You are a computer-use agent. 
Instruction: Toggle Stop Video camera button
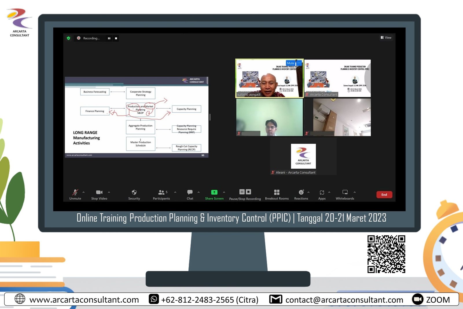click(x=99, y=192)
